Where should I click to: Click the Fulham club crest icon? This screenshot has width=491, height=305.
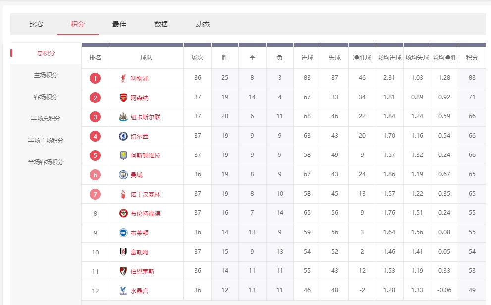click(x=123, y=252)
